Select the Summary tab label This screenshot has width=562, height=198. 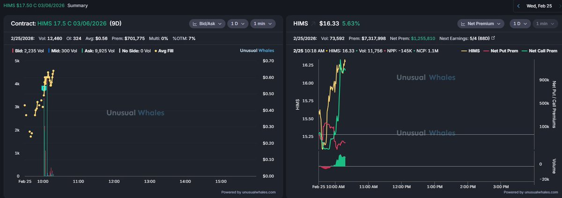click(77, 6)
